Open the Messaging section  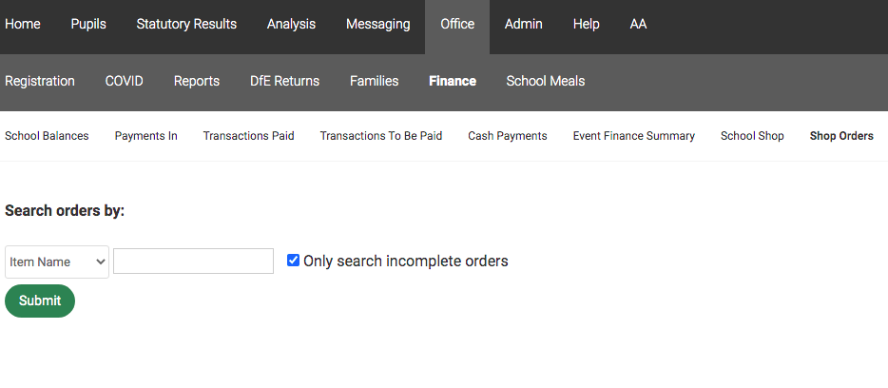pos(378,24)
